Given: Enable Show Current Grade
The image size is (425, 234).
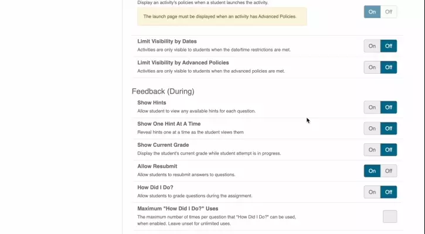Looking at the screenshot, I should [x=372, y=150].
